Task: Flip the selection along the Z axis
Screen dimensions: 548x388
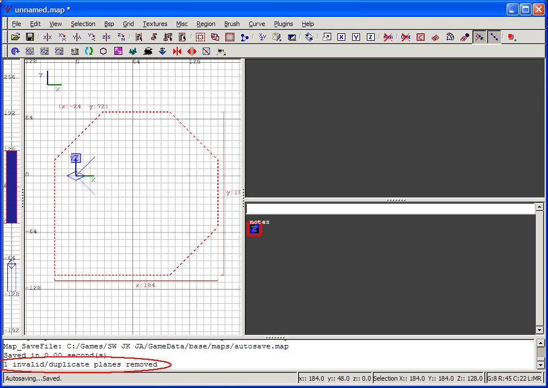Action: pyautogui.click(x=106, y=37)
